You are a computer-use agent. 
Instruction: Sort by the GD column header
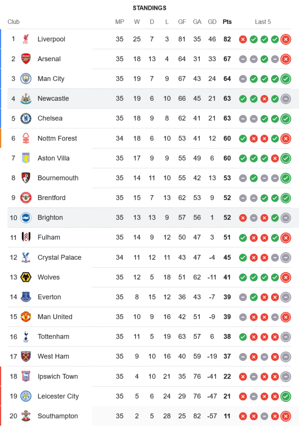212,22
